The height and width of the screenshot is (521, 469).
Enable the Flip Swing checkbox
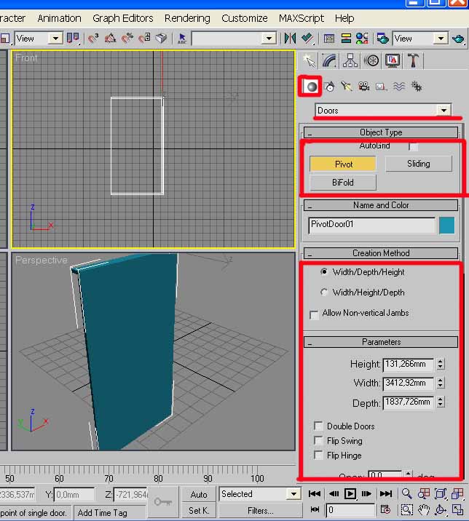pos(318,441)
